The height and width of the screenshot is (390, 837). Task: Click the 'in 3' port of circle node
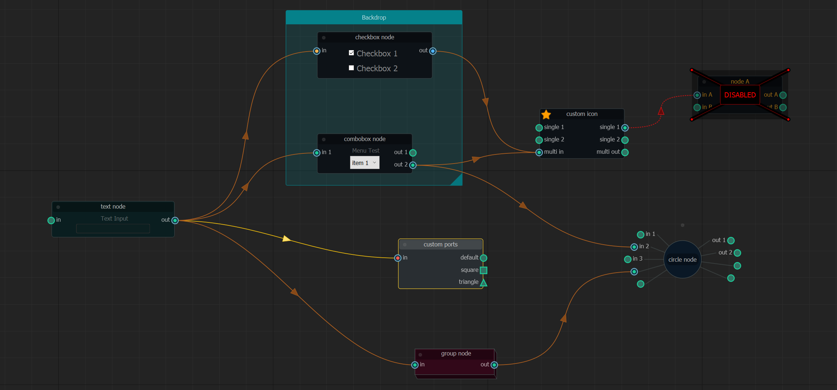627,260
